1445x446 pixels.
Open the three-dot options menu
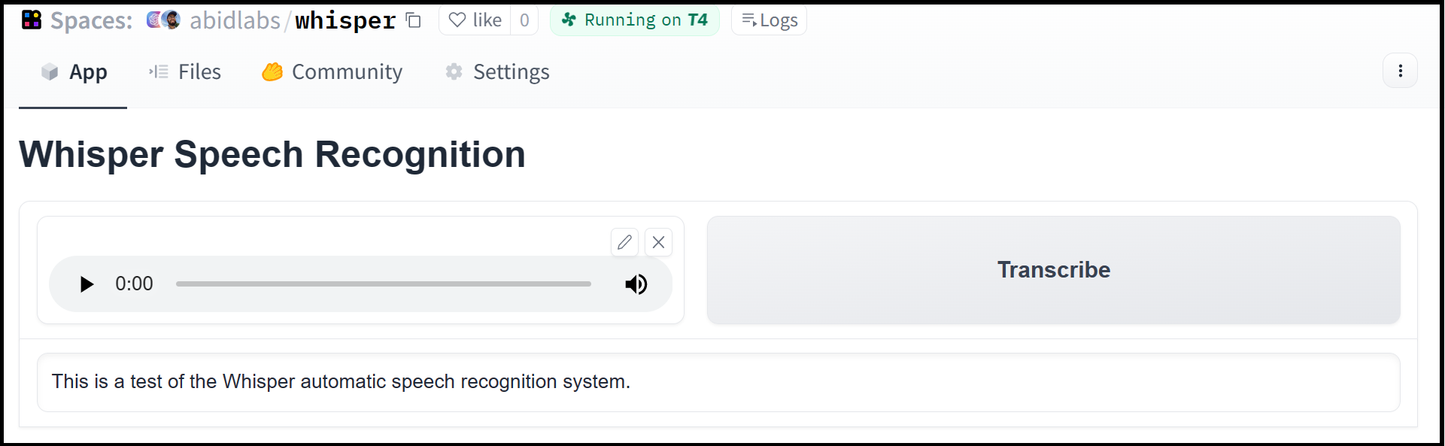[1400, 71]
